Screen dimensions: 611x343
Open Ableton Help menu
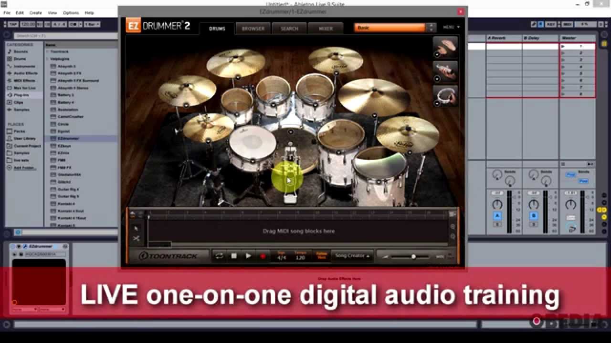coord(89,13)
